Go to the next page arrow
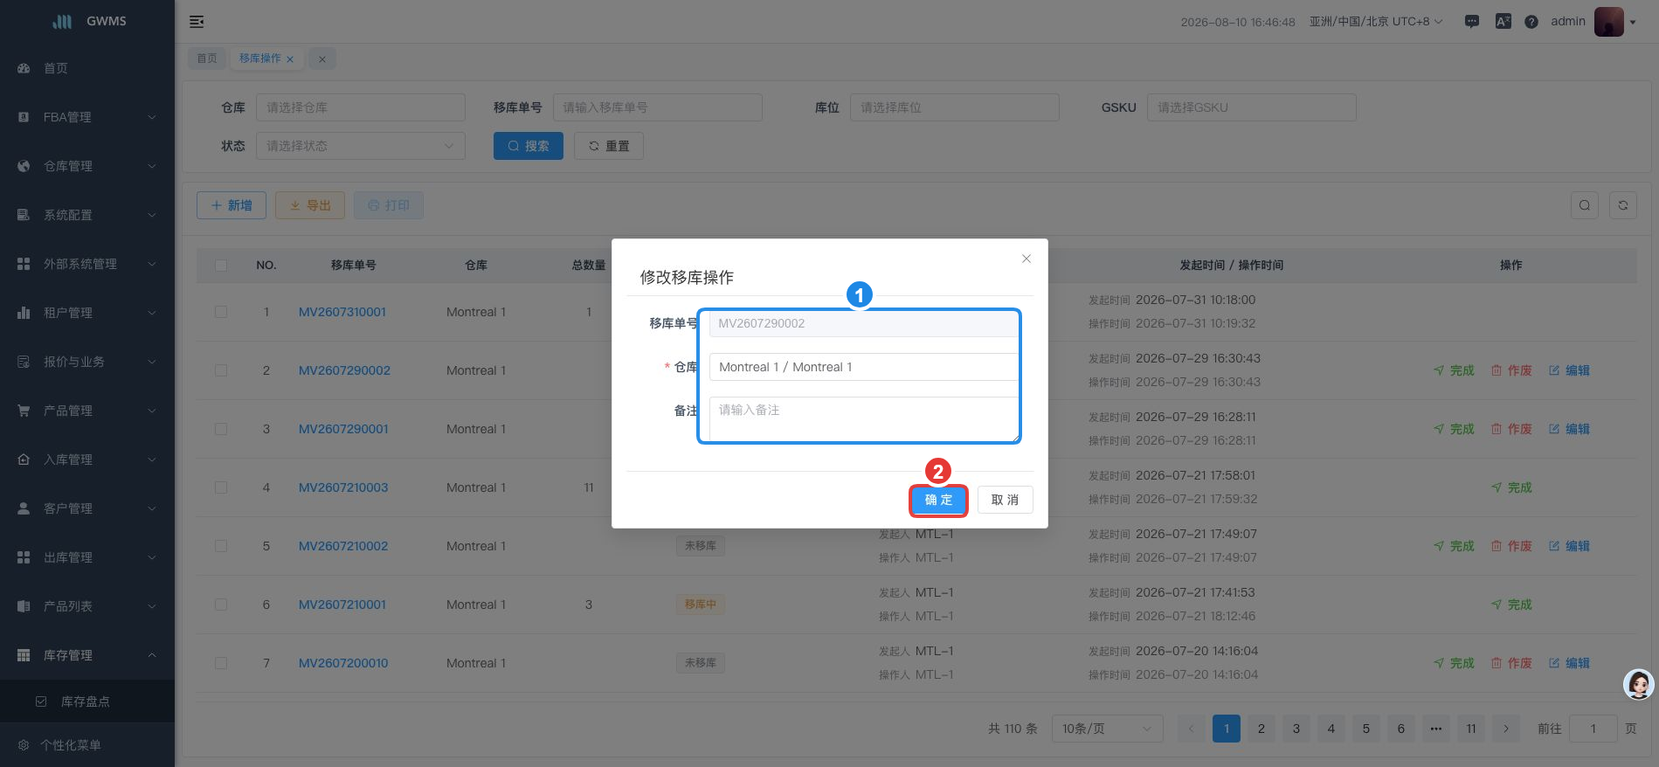The image size is (1659, 767). pyautogui.click(x=1506, y=729)
